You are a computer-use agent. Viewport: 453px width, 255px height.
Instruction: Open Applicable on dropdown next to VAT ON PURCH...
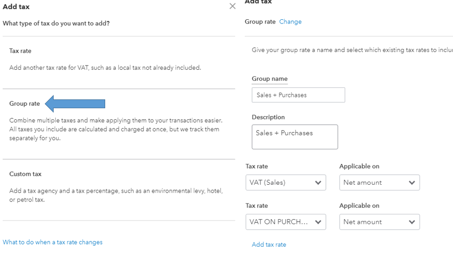tap(379, 222)
